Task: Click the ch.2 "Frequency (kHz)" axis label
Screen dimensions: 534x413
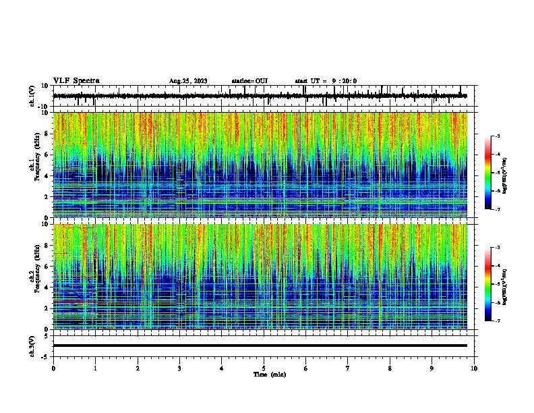Action: coord(37,268)
